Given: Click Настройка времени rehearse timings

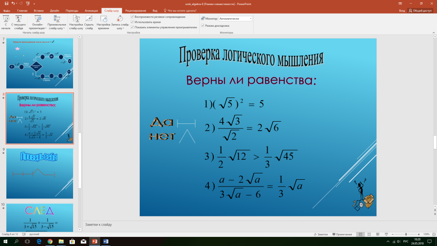Looking at the screenshot, I should click(103, 22).
